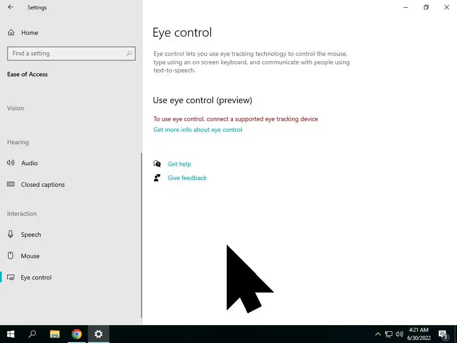
Task: Open File Explorer from the taskbar
Action: click(54, 334)
